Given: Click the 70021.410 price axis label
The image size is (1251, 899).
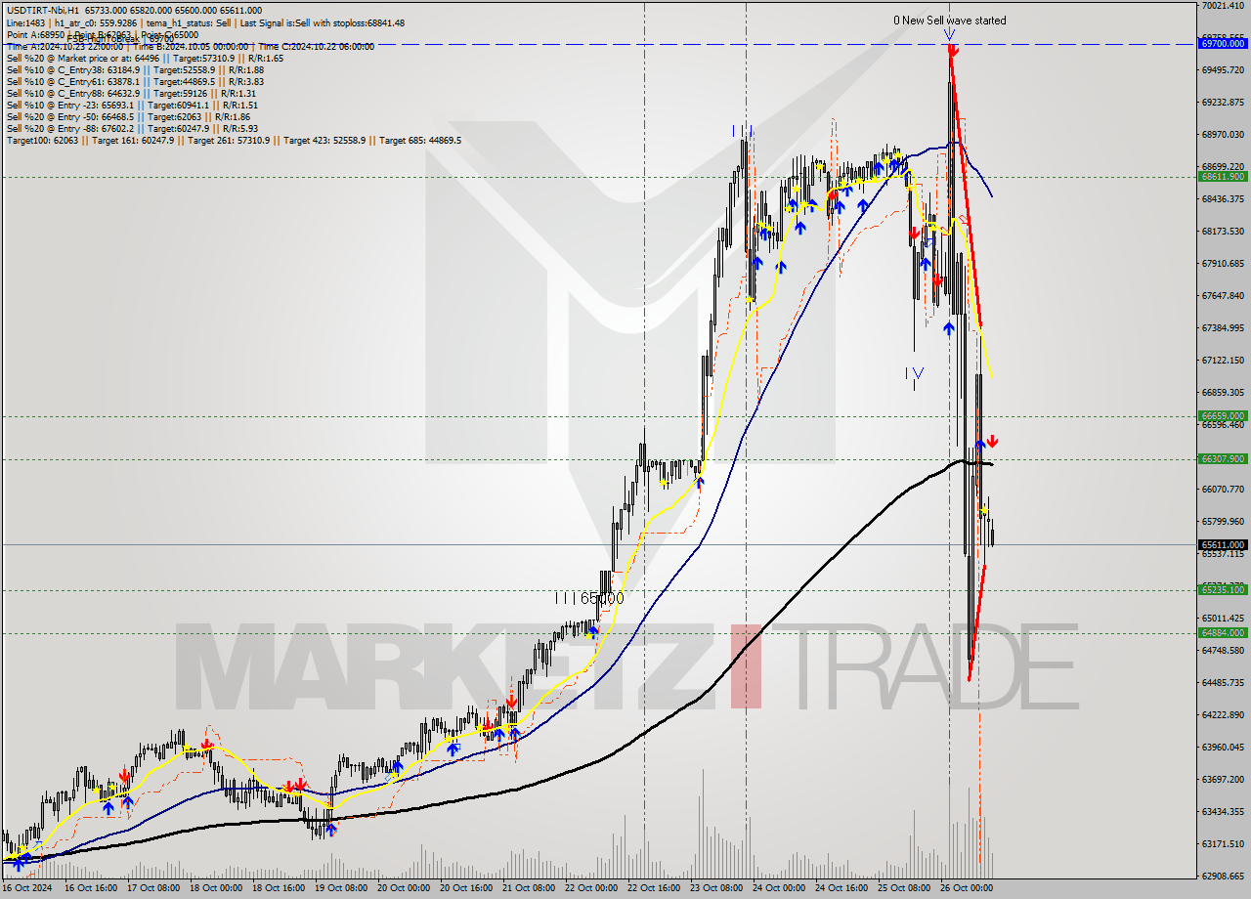Looking at the screenshot, I should pos(1223,6).
